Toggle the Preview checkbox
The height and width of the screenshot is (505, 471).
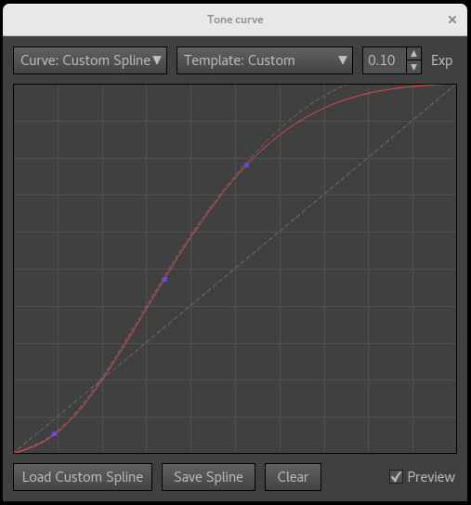click(396, 477)
